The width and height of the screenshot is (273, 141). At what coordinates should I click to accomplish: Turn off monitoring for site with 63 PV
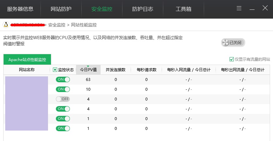click(x=63, y=79)
